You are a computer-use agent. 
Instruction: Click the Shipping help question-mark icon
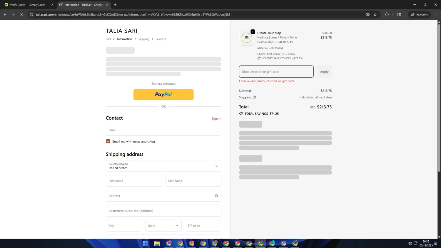(x=254, y=97)
